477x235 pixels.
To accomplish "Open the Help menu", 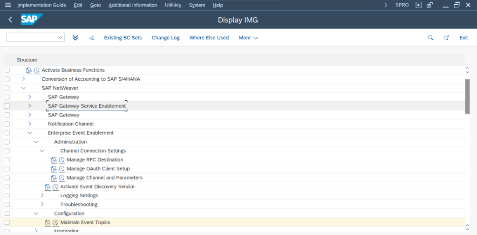I will click(x=218, y=5).
